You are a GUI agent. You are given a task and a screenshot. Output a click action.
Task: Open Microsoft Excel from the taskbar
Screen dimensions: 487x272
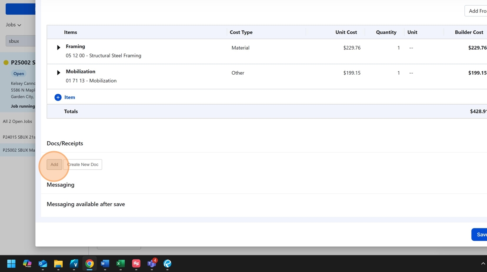click(120, 264)
